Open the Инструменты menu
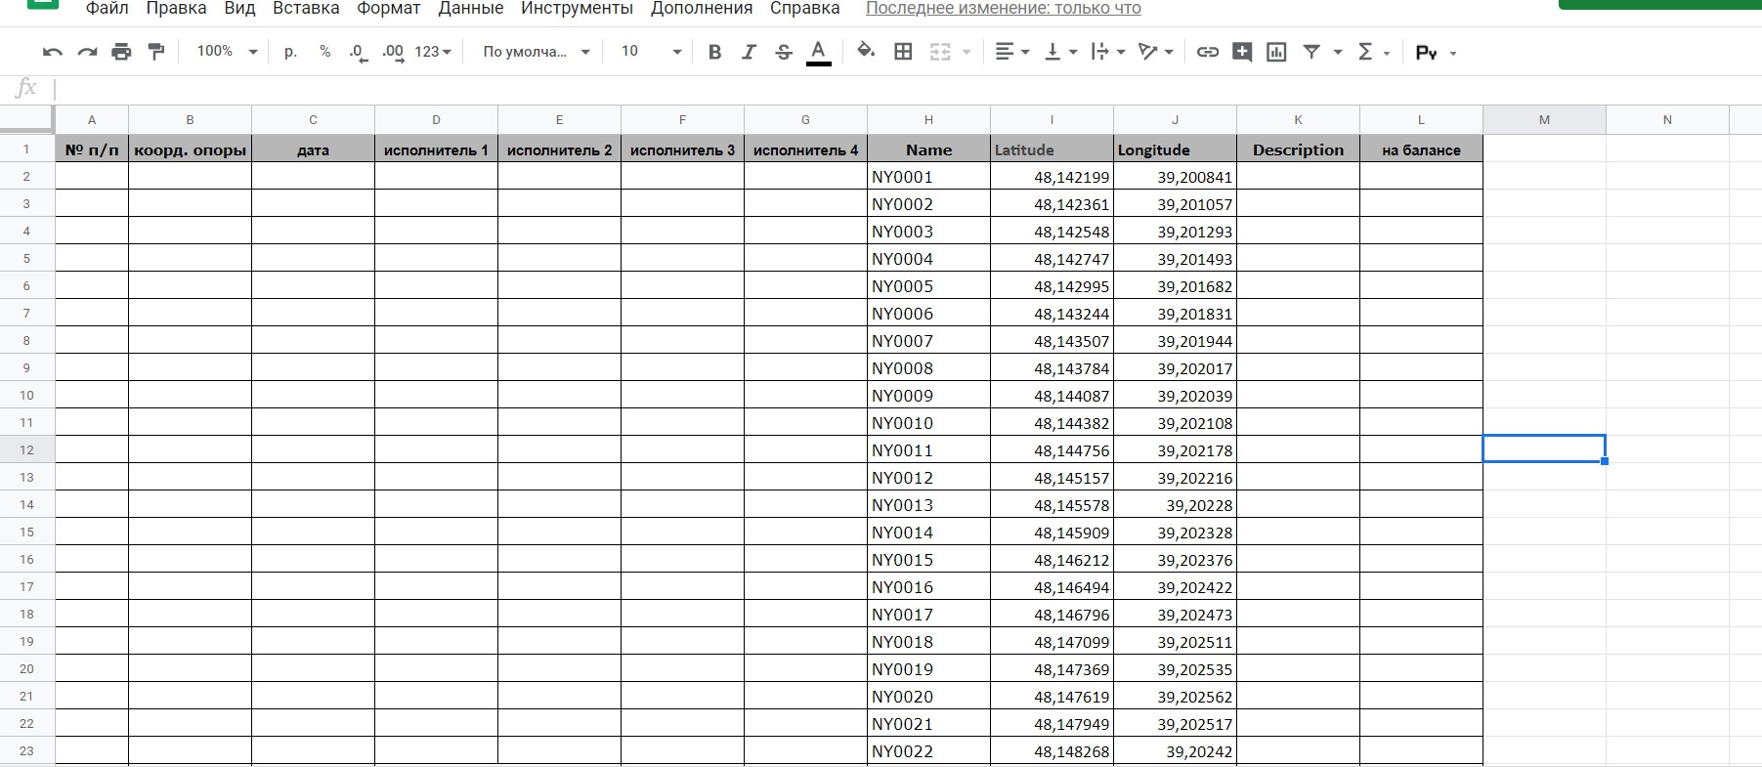1762x767 pixels. tap(577, 9)
